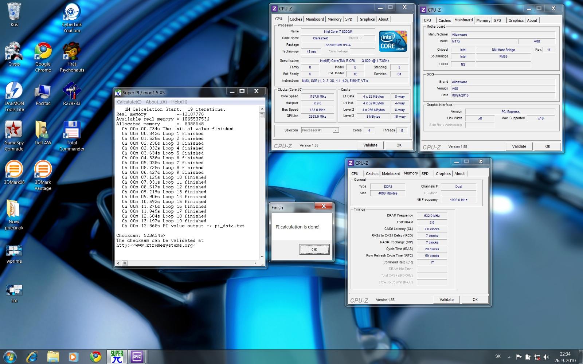This screenshot has height=364, width=583.
Task: Click OK in CPU tab CPU-Z window
Action: (x=399, y=145)
